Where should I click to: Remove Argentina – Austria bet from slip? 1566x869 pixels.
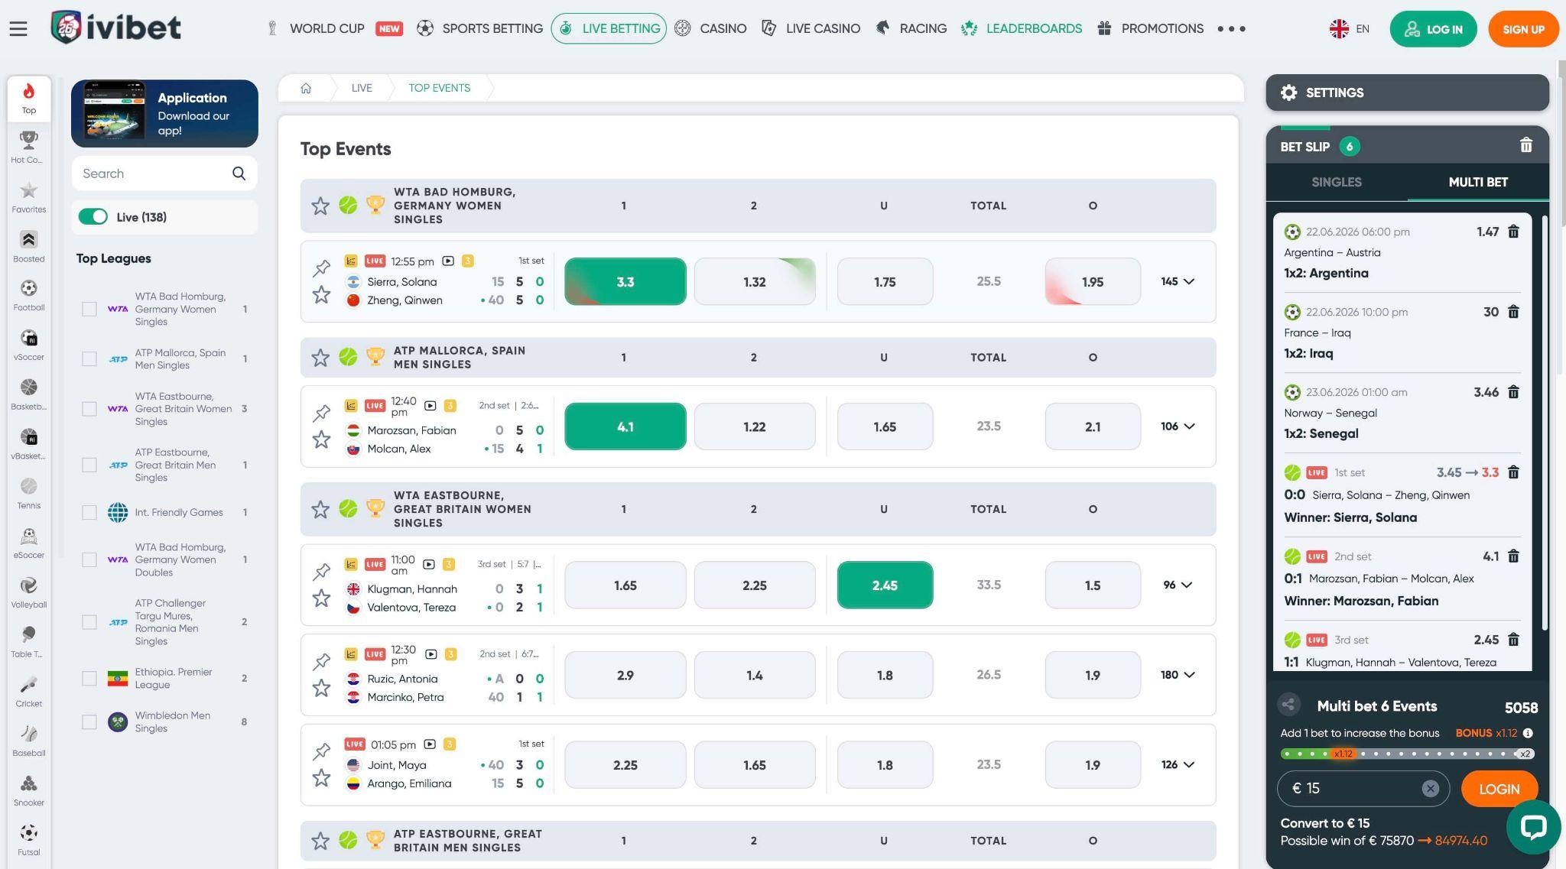[1513, 232]
